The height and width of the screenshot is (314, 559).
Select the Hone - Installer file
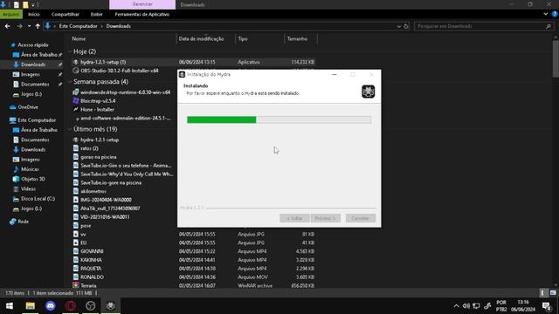[97, 109]
